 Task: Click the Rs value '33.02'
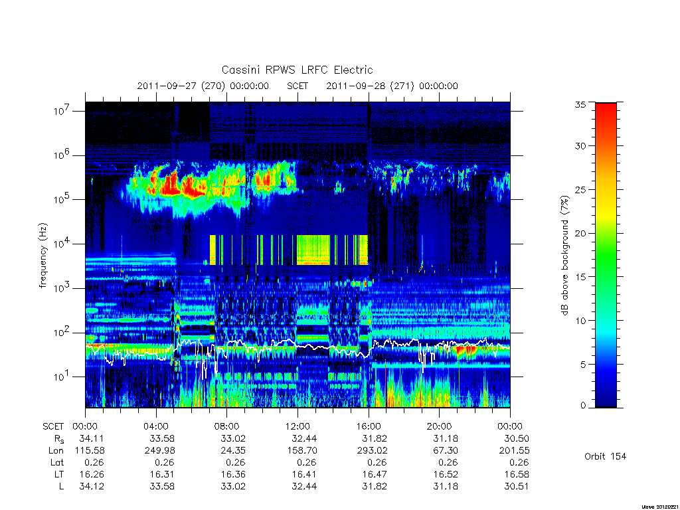point(233,438)
